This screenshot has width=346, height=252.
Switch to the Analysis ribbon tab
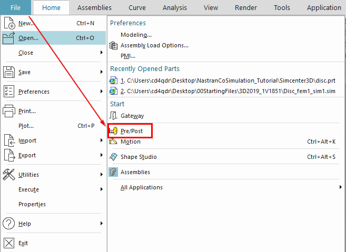[x=174, y=7]
